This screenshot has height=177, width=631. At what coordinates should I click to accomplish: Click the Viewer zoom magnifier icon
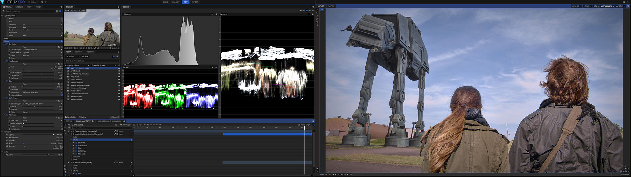(621, 171)
